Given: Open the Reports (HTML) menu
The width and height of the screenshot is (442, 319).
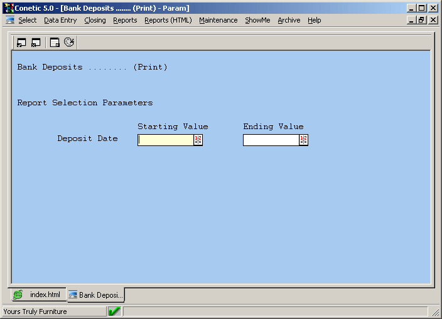Looking at the screenshot, I should pyautogui.click(x=168, y=20).
